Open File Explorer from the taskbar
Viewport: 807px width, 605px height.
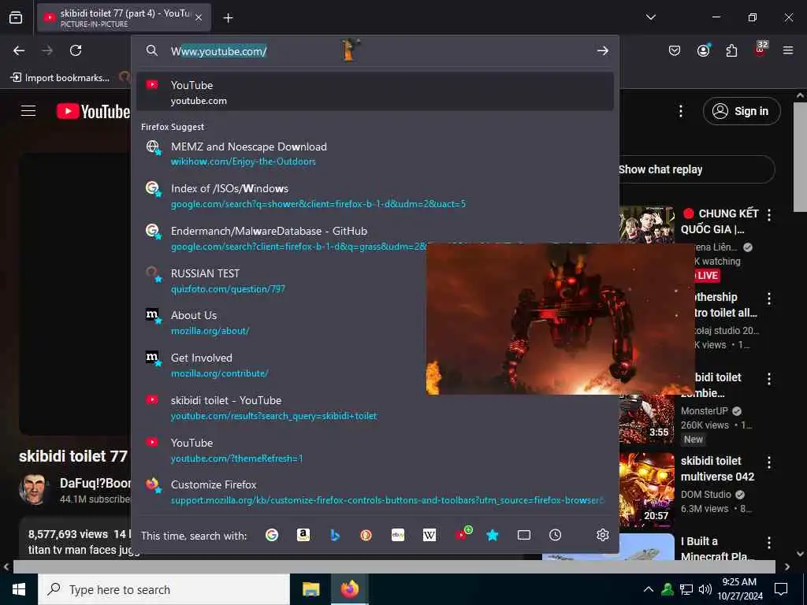[311, 589]
